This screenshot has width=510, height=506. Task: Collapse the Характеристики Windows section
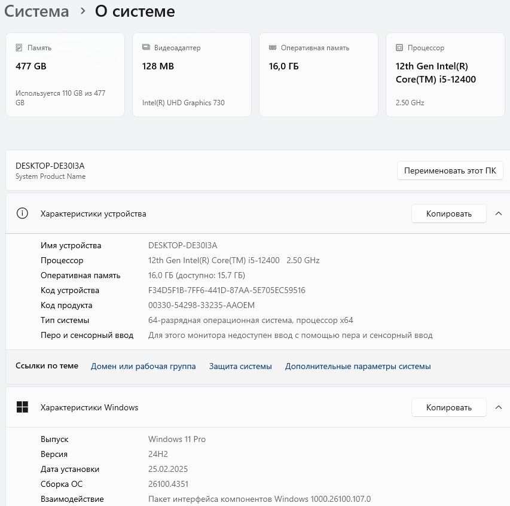(498, 407)
